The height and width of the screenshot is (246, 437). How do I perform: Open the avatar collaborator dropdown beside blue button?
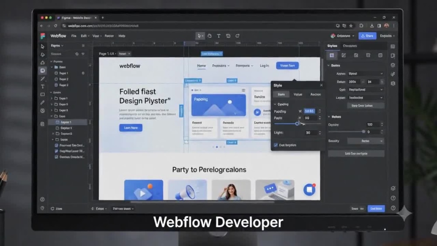(343, 36)
